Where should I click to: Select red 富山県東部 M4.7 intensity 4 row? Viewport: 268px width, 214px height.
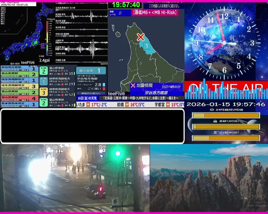pyautogui.click(x=19, y=98)
